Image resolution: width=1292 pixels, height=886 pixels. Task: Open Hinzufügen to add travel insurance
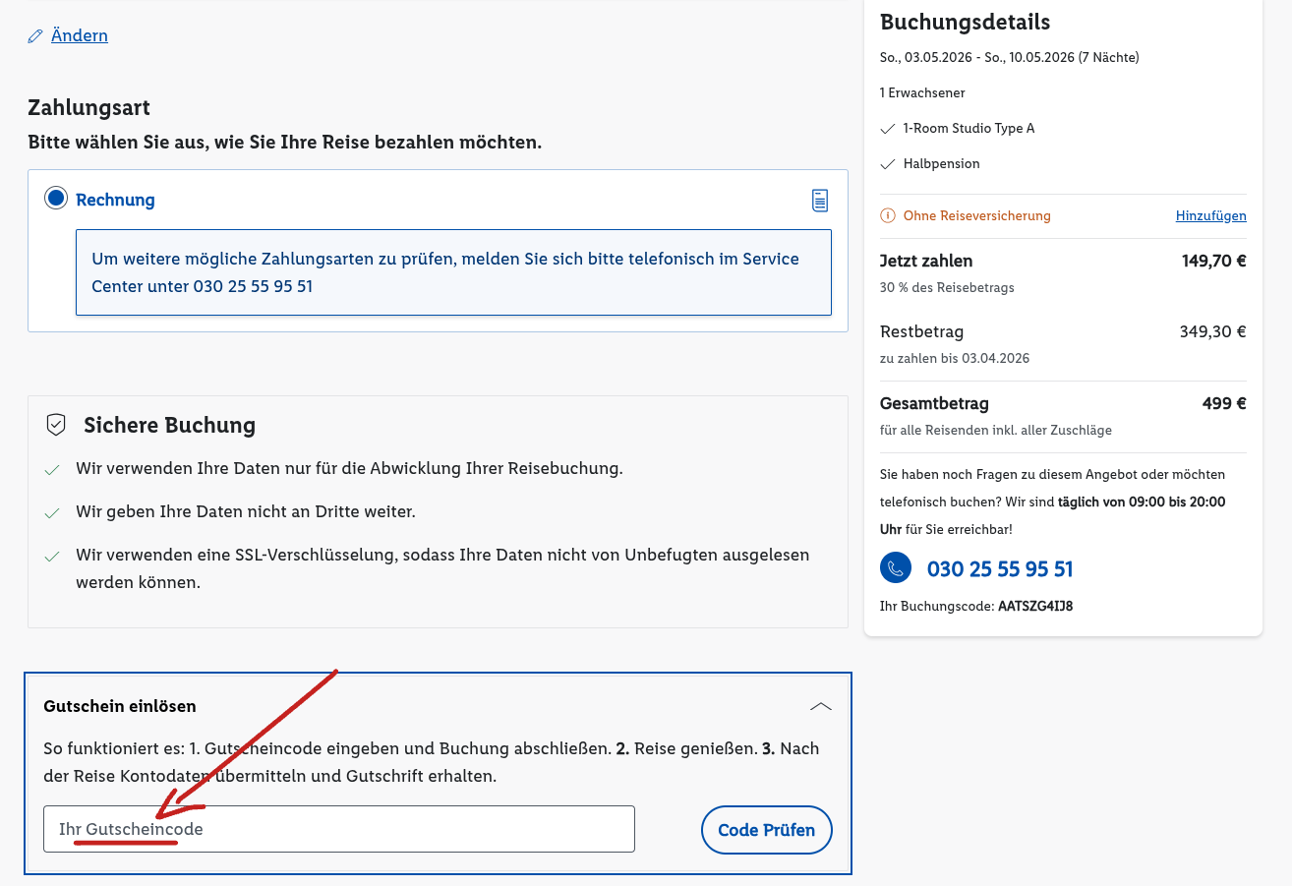point(1210,215)
